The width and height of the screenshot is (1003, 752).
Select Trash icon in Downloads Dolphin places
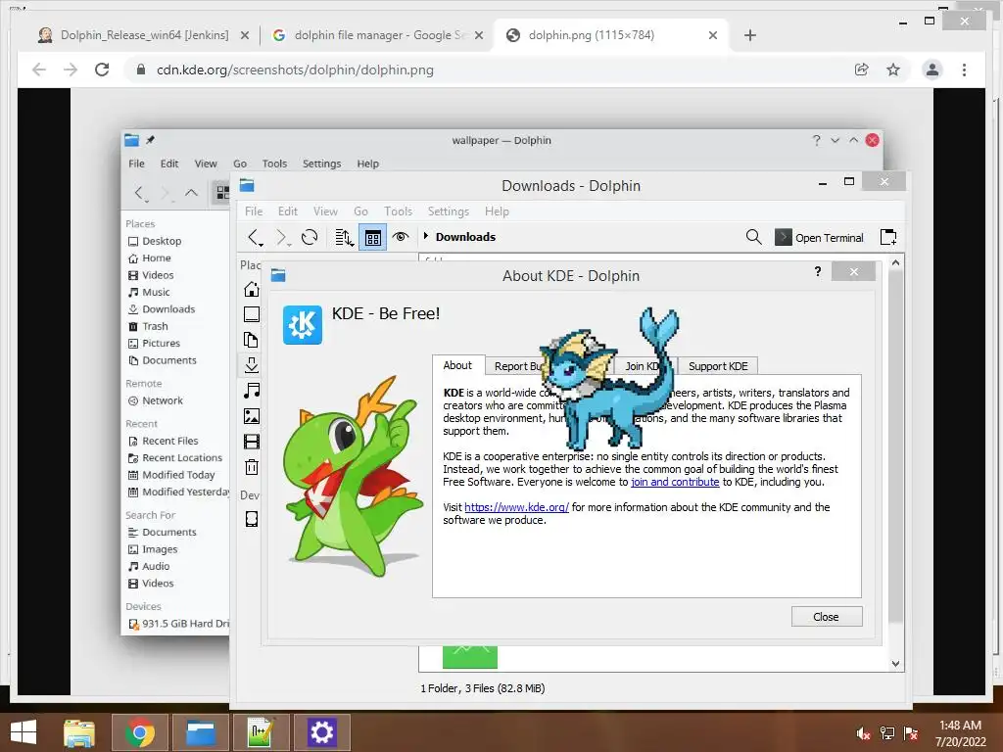[x=252, y=467]
